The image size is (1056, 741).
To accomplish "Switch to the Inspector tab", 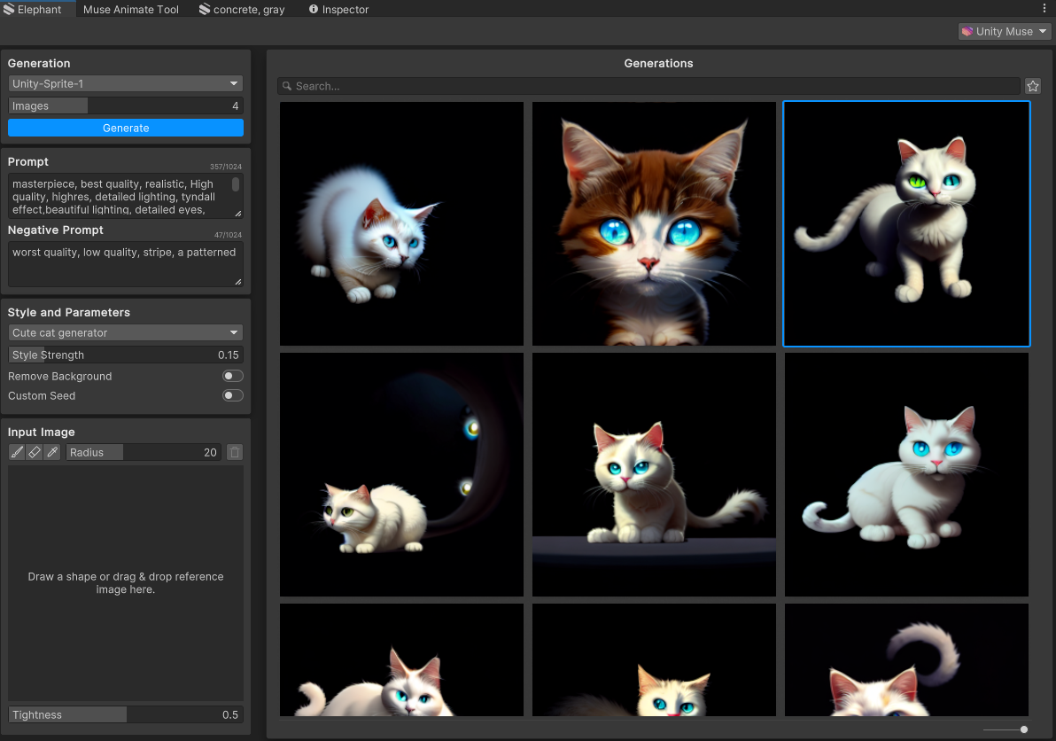I will (x=338, y=9).
